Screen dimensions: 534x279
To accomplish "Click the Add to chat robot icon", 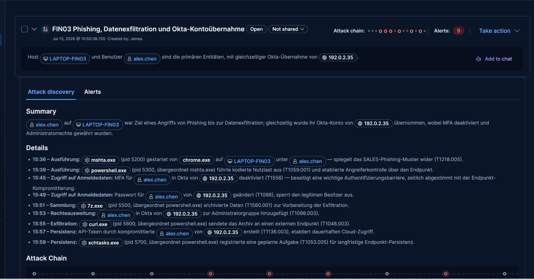I will coord(478,59).
